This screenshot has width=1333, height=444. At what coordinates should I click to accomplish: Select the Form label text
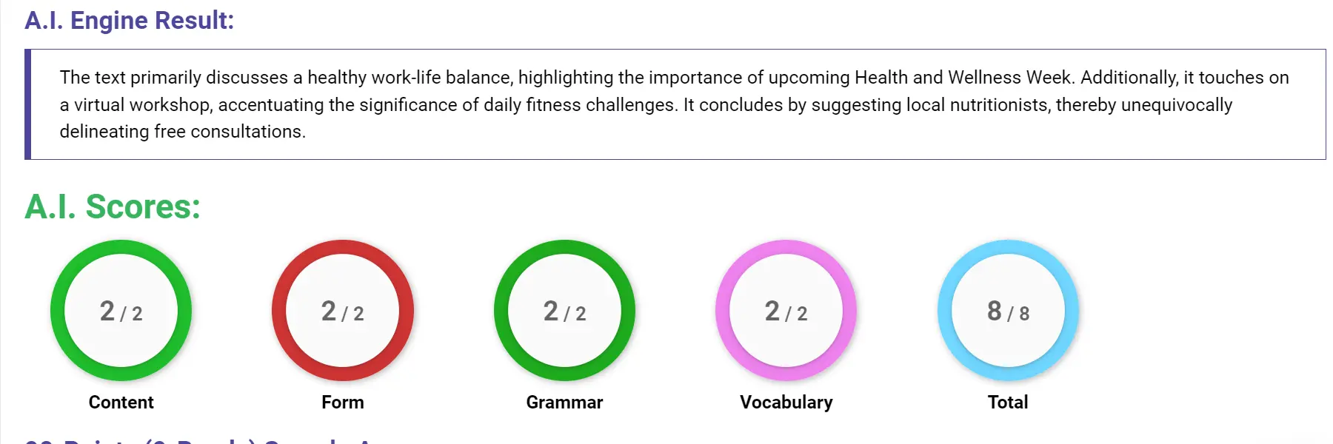click(343, 402)
